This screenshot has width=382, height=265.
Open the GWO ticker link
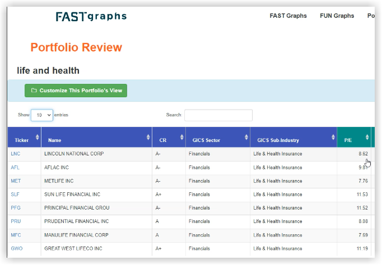17,248
